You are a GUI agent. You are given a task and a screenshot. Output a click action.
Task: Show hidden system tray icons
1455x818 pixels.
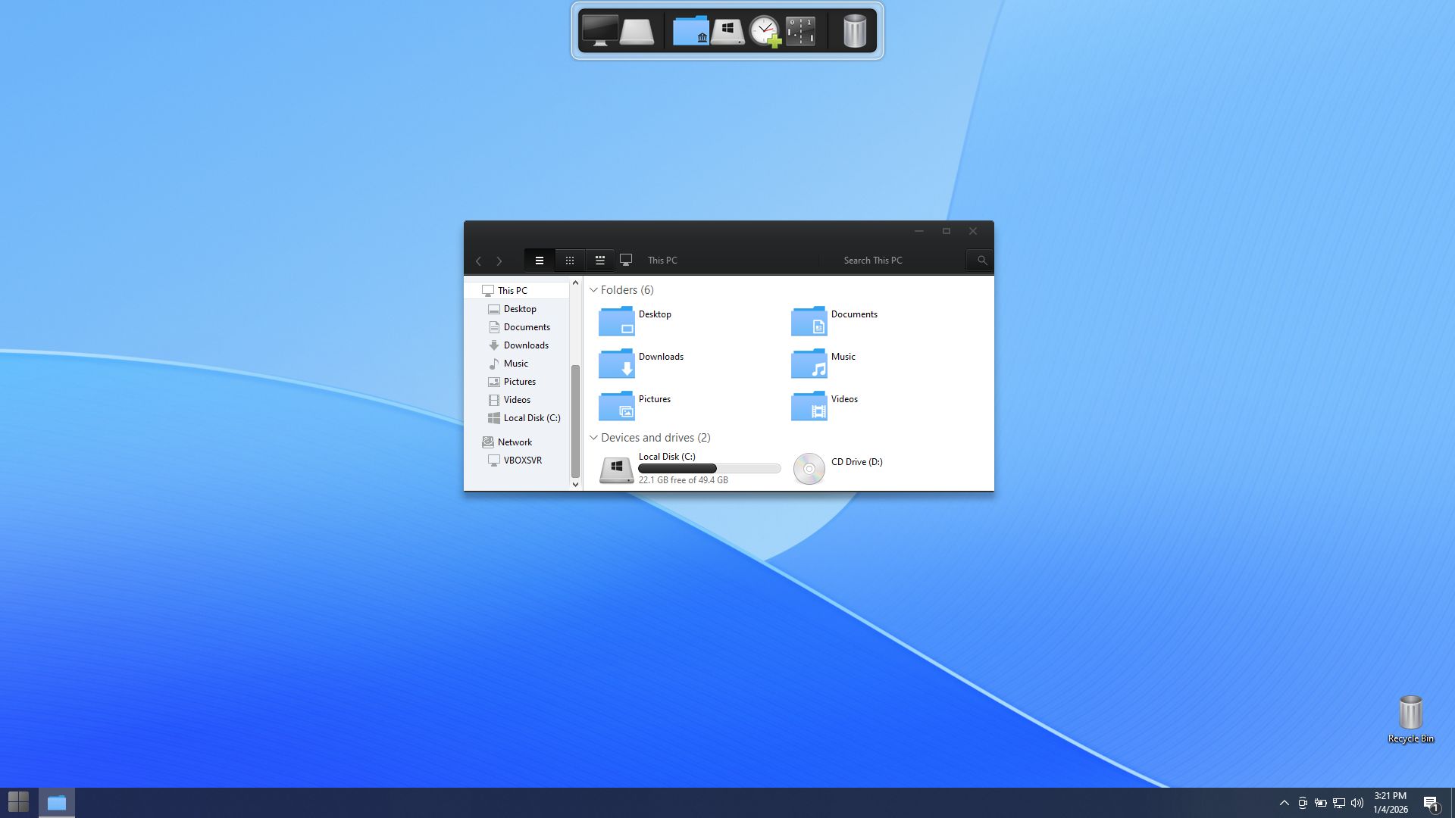[x=1284, y=803]
